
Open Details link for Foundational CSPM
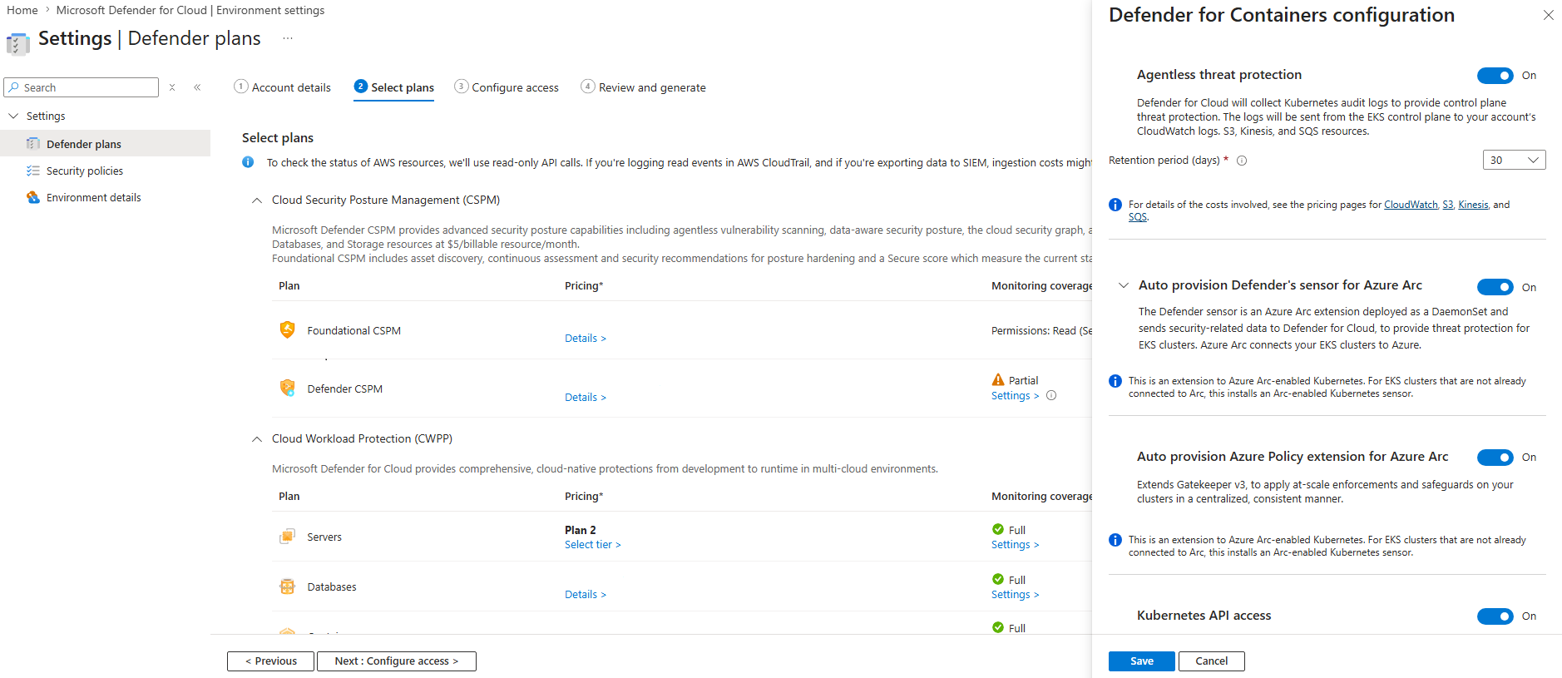point(586,339)
